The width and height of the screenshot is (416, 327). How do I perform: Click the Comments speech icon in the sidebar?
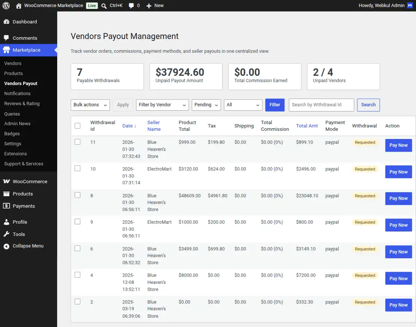point(7,38)
